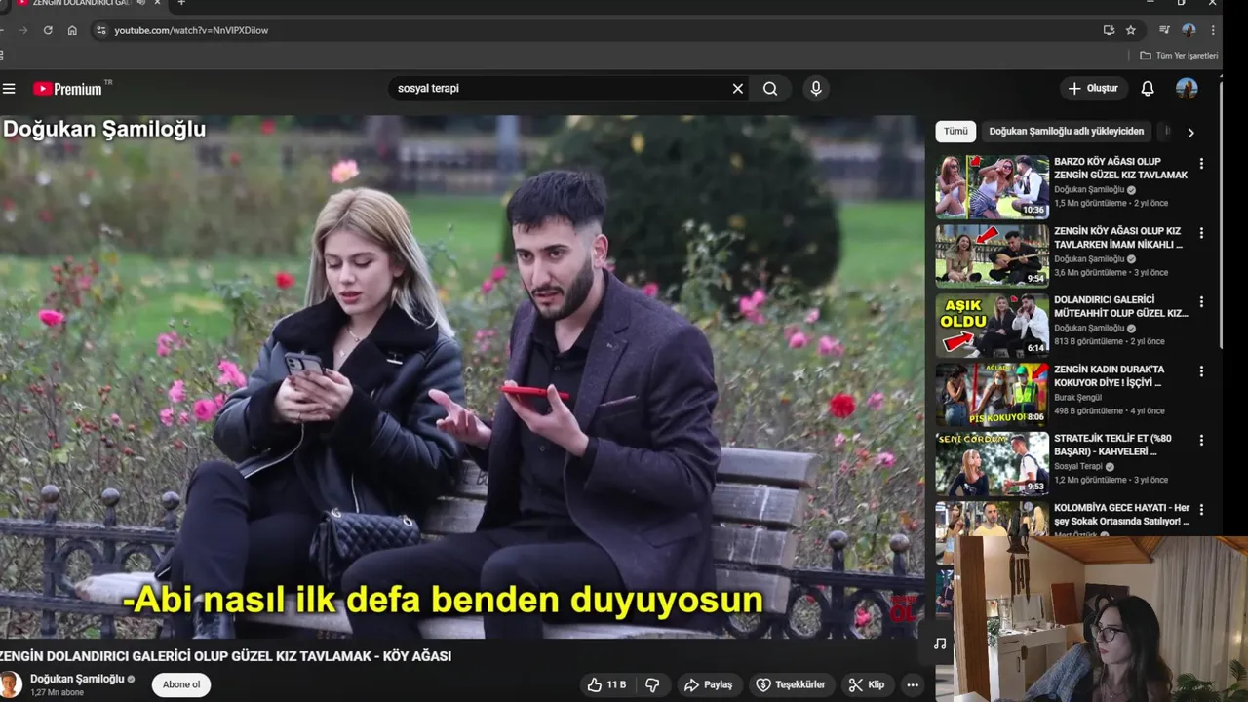Bookmark this page with star
This screenshot has width=1248, height=702.
(x=1131, y=30)
